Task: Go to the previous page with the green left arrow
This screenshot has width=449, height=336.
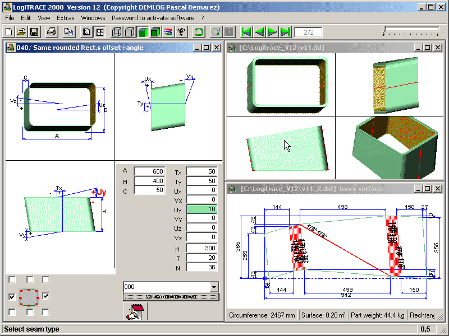Action: click(259, 32)
